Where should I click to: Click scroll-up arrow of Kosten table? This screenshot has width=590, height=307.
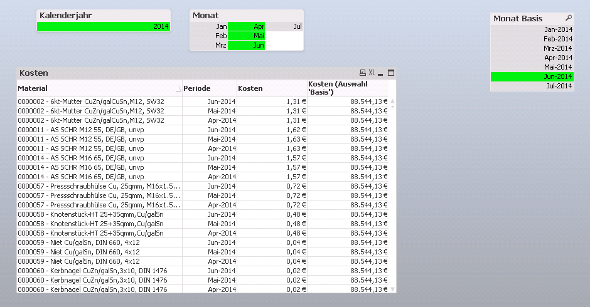tap(392, 101)
